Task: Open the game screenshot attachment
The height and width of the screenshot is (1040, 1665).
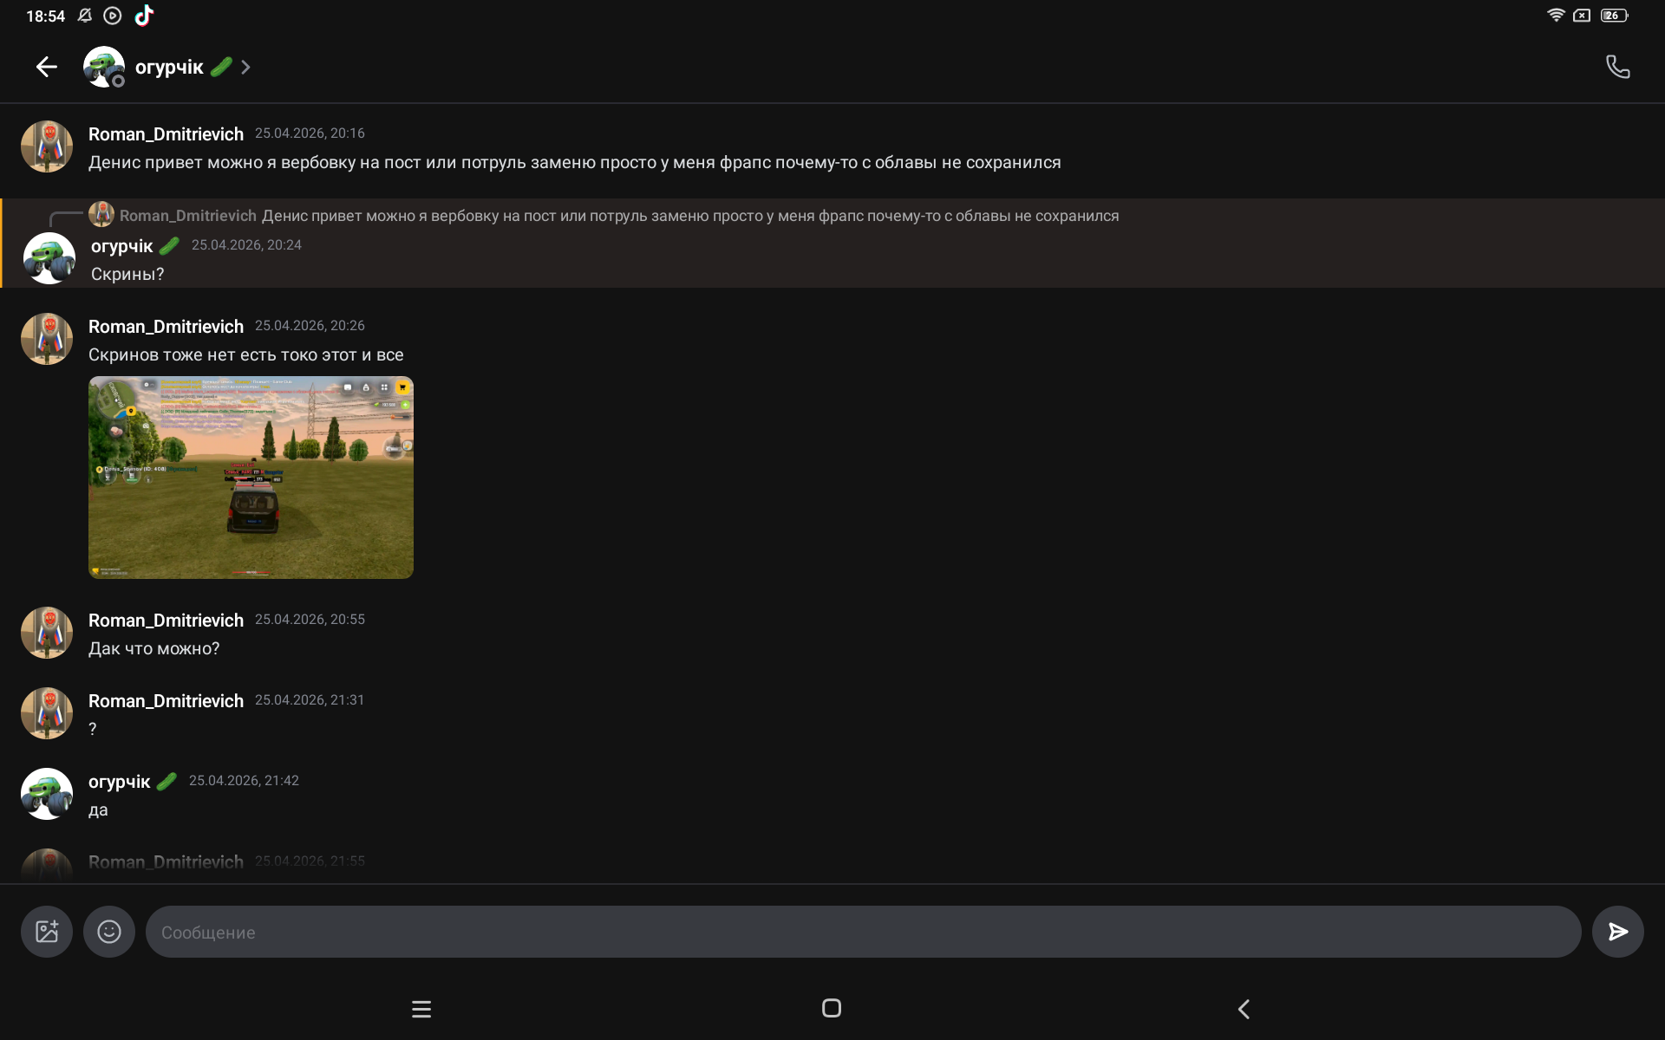Action: coord(251,478)
